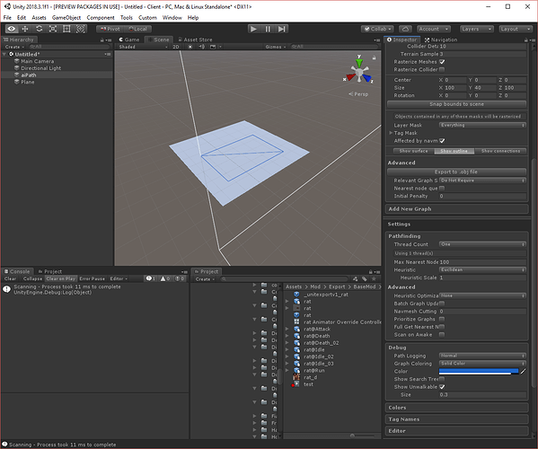Image resolution: width=538 pixels, height=449 pixels.
Task: Click the Step frame button
Action: 282,29
